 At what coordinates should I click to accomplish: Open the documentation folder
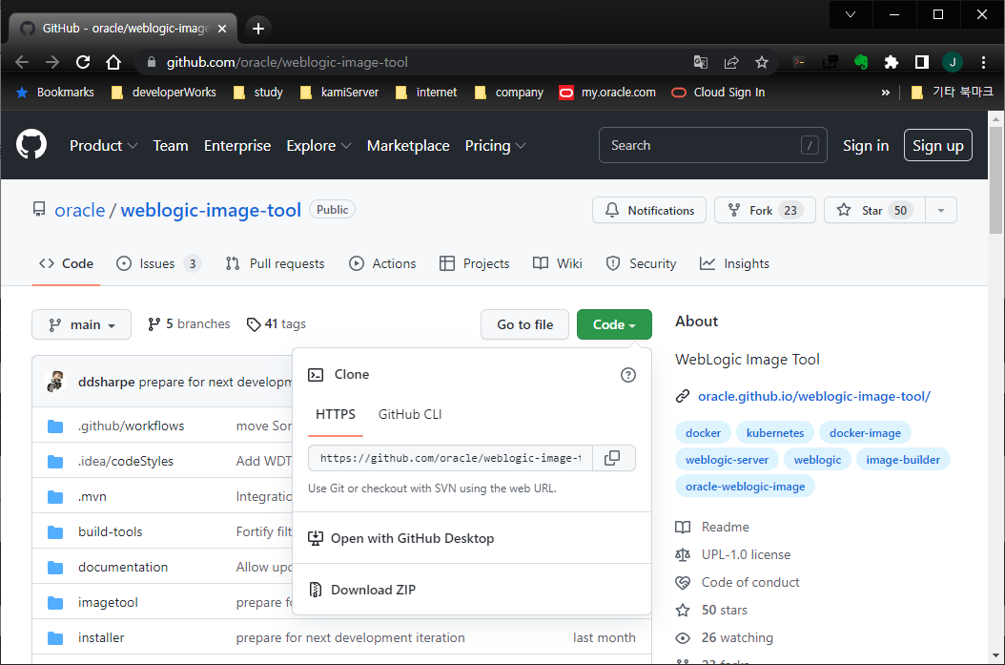pyautogui.click(x=123, y=567)
